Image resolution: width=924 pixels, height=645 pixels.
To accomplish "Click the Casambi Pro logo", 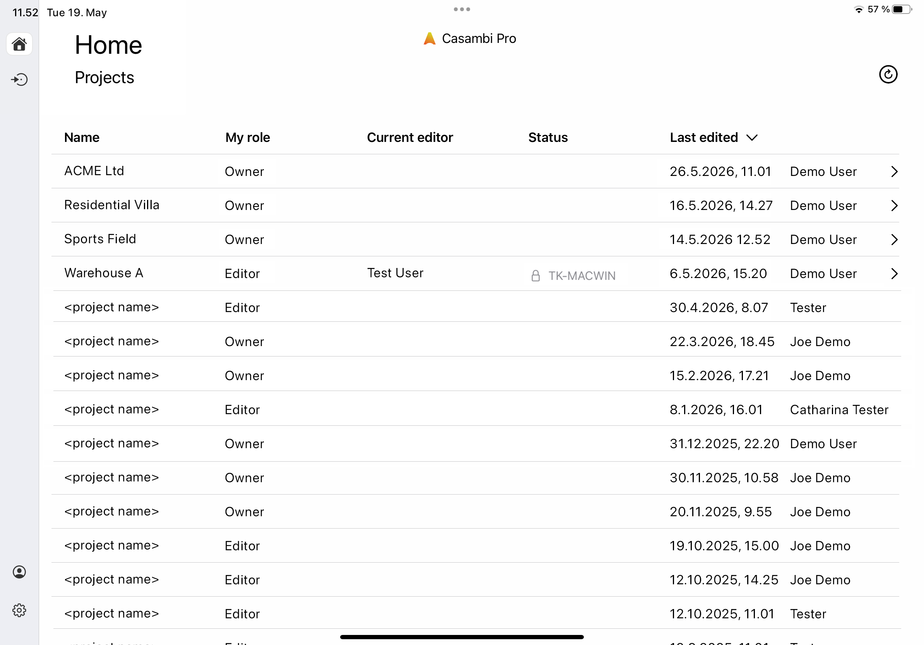I will pyautogui.click(x=429, y=39).
